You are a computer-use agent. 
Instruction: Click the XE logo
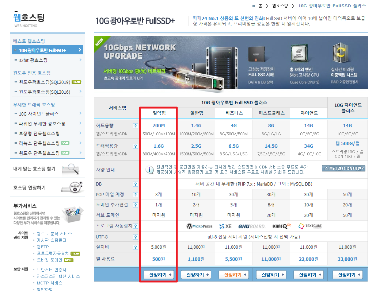(x=225, y=226)
